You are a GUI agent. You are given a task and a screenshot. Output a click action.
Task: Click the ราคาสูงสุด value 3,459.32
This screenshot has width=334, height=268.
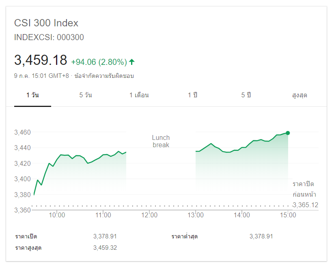(105, 248)
